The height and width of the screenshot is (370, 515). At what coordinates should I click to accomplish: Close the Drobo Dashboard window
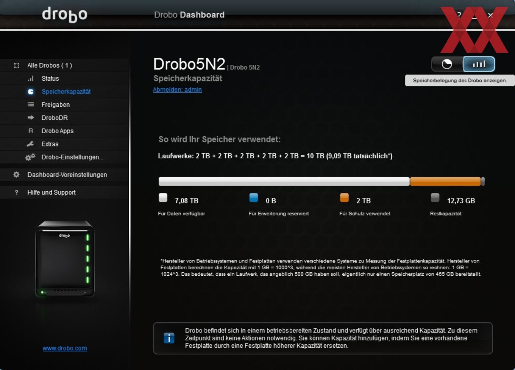click(x=490, y=15)
